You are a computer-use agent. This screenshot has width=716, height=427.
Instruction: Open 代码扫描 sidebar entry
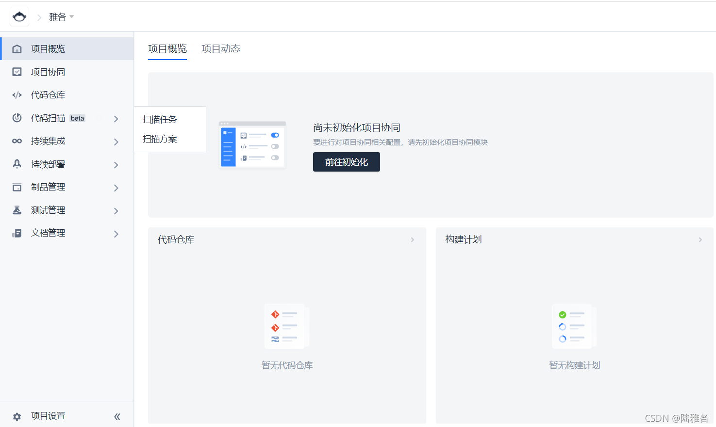click(67, 118)
